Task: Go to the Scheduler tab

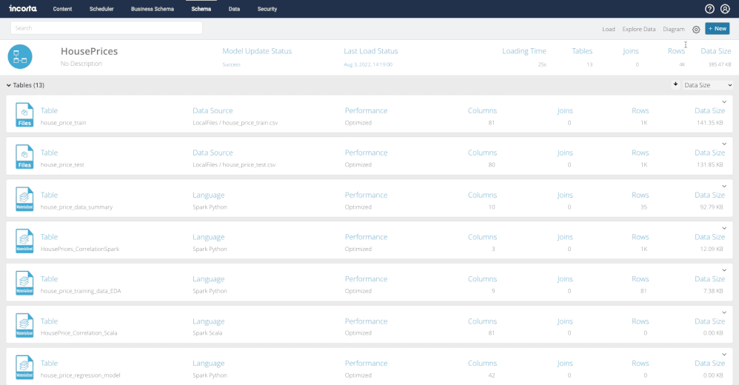Action: tap(101, 9)
